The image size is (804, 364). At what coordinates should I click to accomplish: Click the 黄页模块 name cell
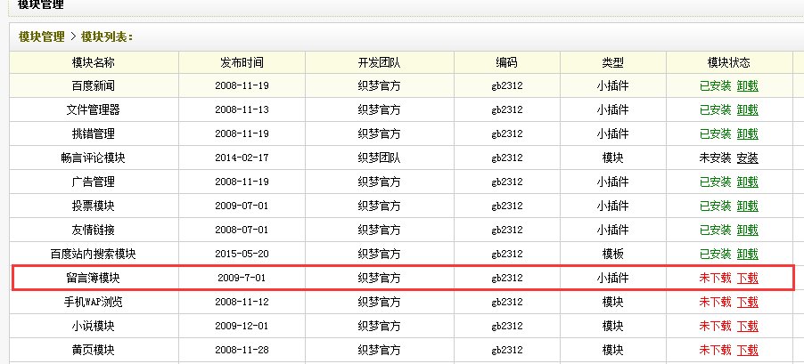coord(93,350)
